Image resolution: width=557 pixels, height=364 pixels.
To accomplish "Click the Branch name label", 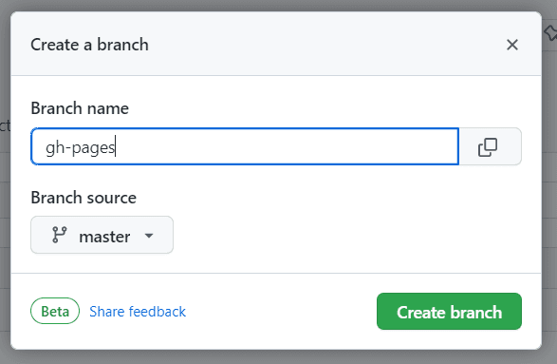I will [80, 108].
